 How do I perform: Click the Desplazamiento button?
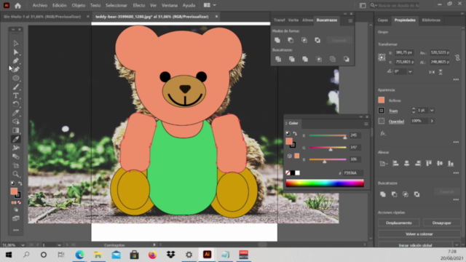[x=398, y=223]
